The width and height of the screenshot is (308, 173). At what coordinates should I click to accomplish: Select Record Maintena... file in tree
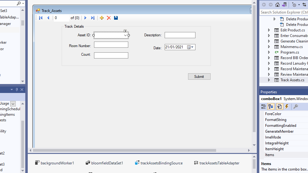(x=294, y=69)
